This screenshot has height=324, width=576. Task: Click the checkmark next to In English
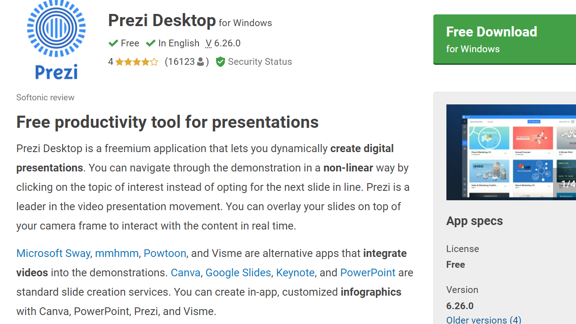151,43
